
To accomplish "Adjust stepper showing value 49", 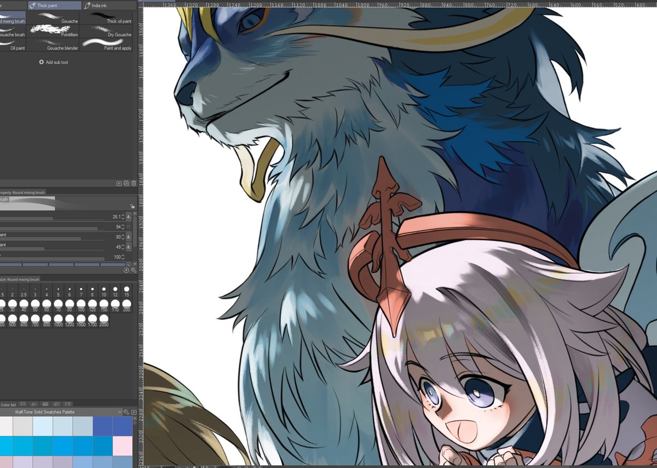I will point(123,247).
